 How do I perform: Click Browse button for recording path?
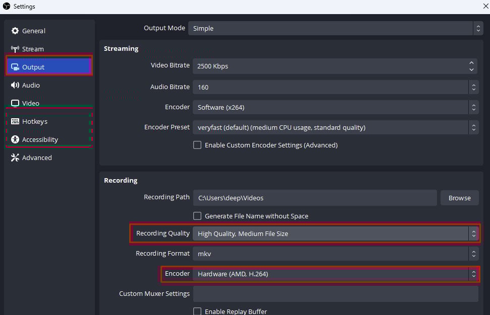[459, 198]
